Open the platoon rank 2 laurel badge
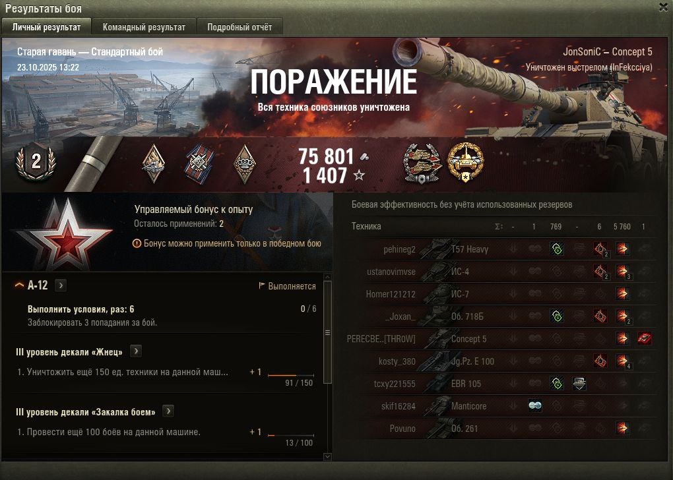This screenshot has height=480, width=673. (36, 162)
